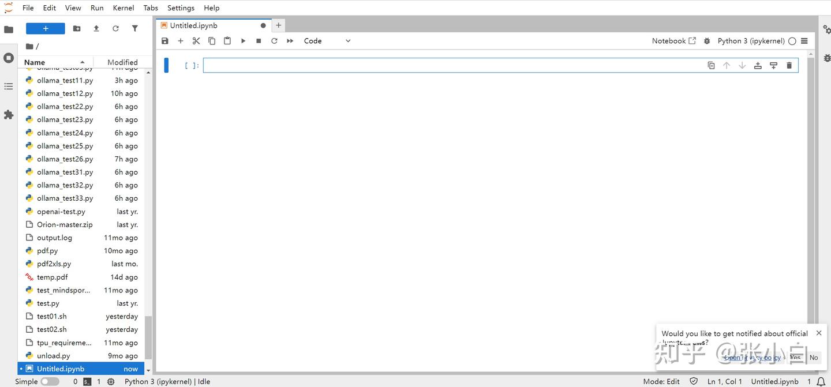Toggle the file filter funnel icon
This screenshot has height=387, width=831.
coord(134,28)
